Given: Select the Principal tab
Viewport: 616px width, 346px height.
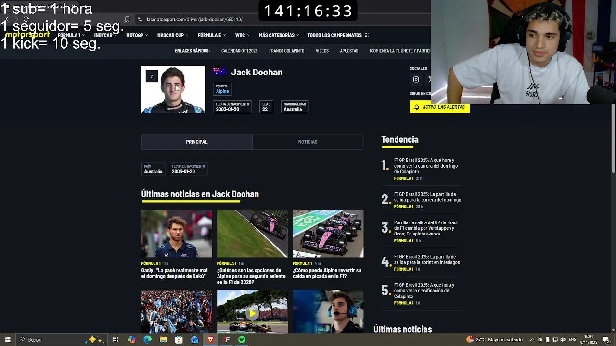Looking at the screenshot, I should (x=197, y=142).
